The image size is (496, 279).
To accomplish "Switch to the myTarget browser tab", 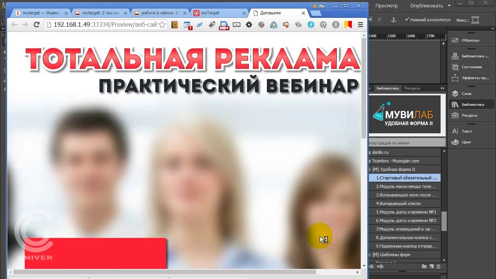I will (210, 13).
